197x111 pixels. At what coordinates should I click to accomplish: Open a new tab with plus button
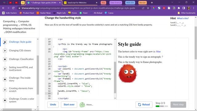[152, 2]
